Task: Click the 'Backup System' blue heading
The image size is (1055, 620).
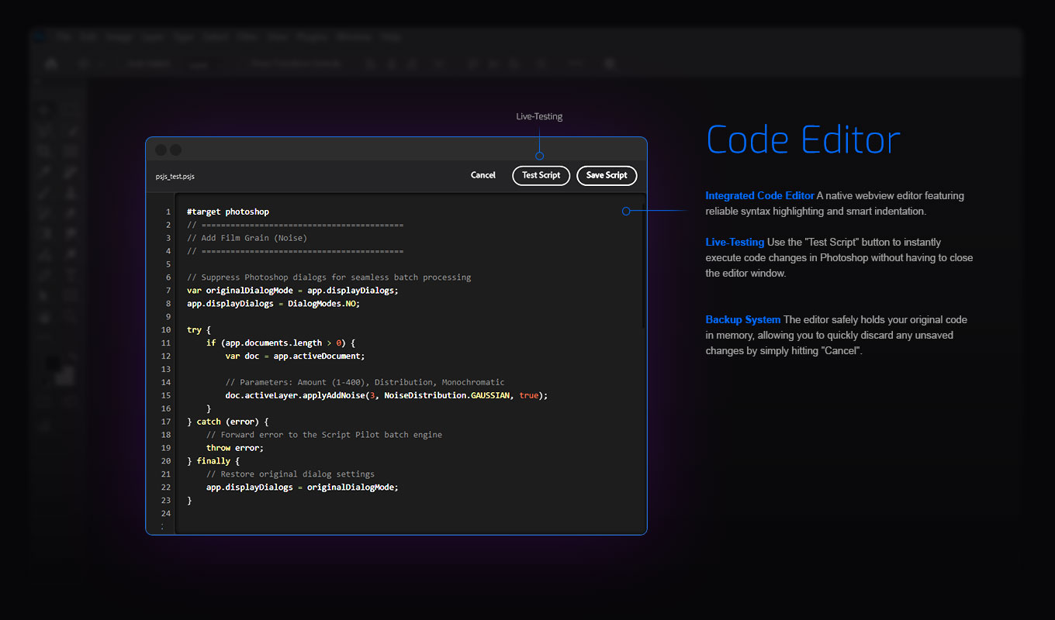Action: 742,320
